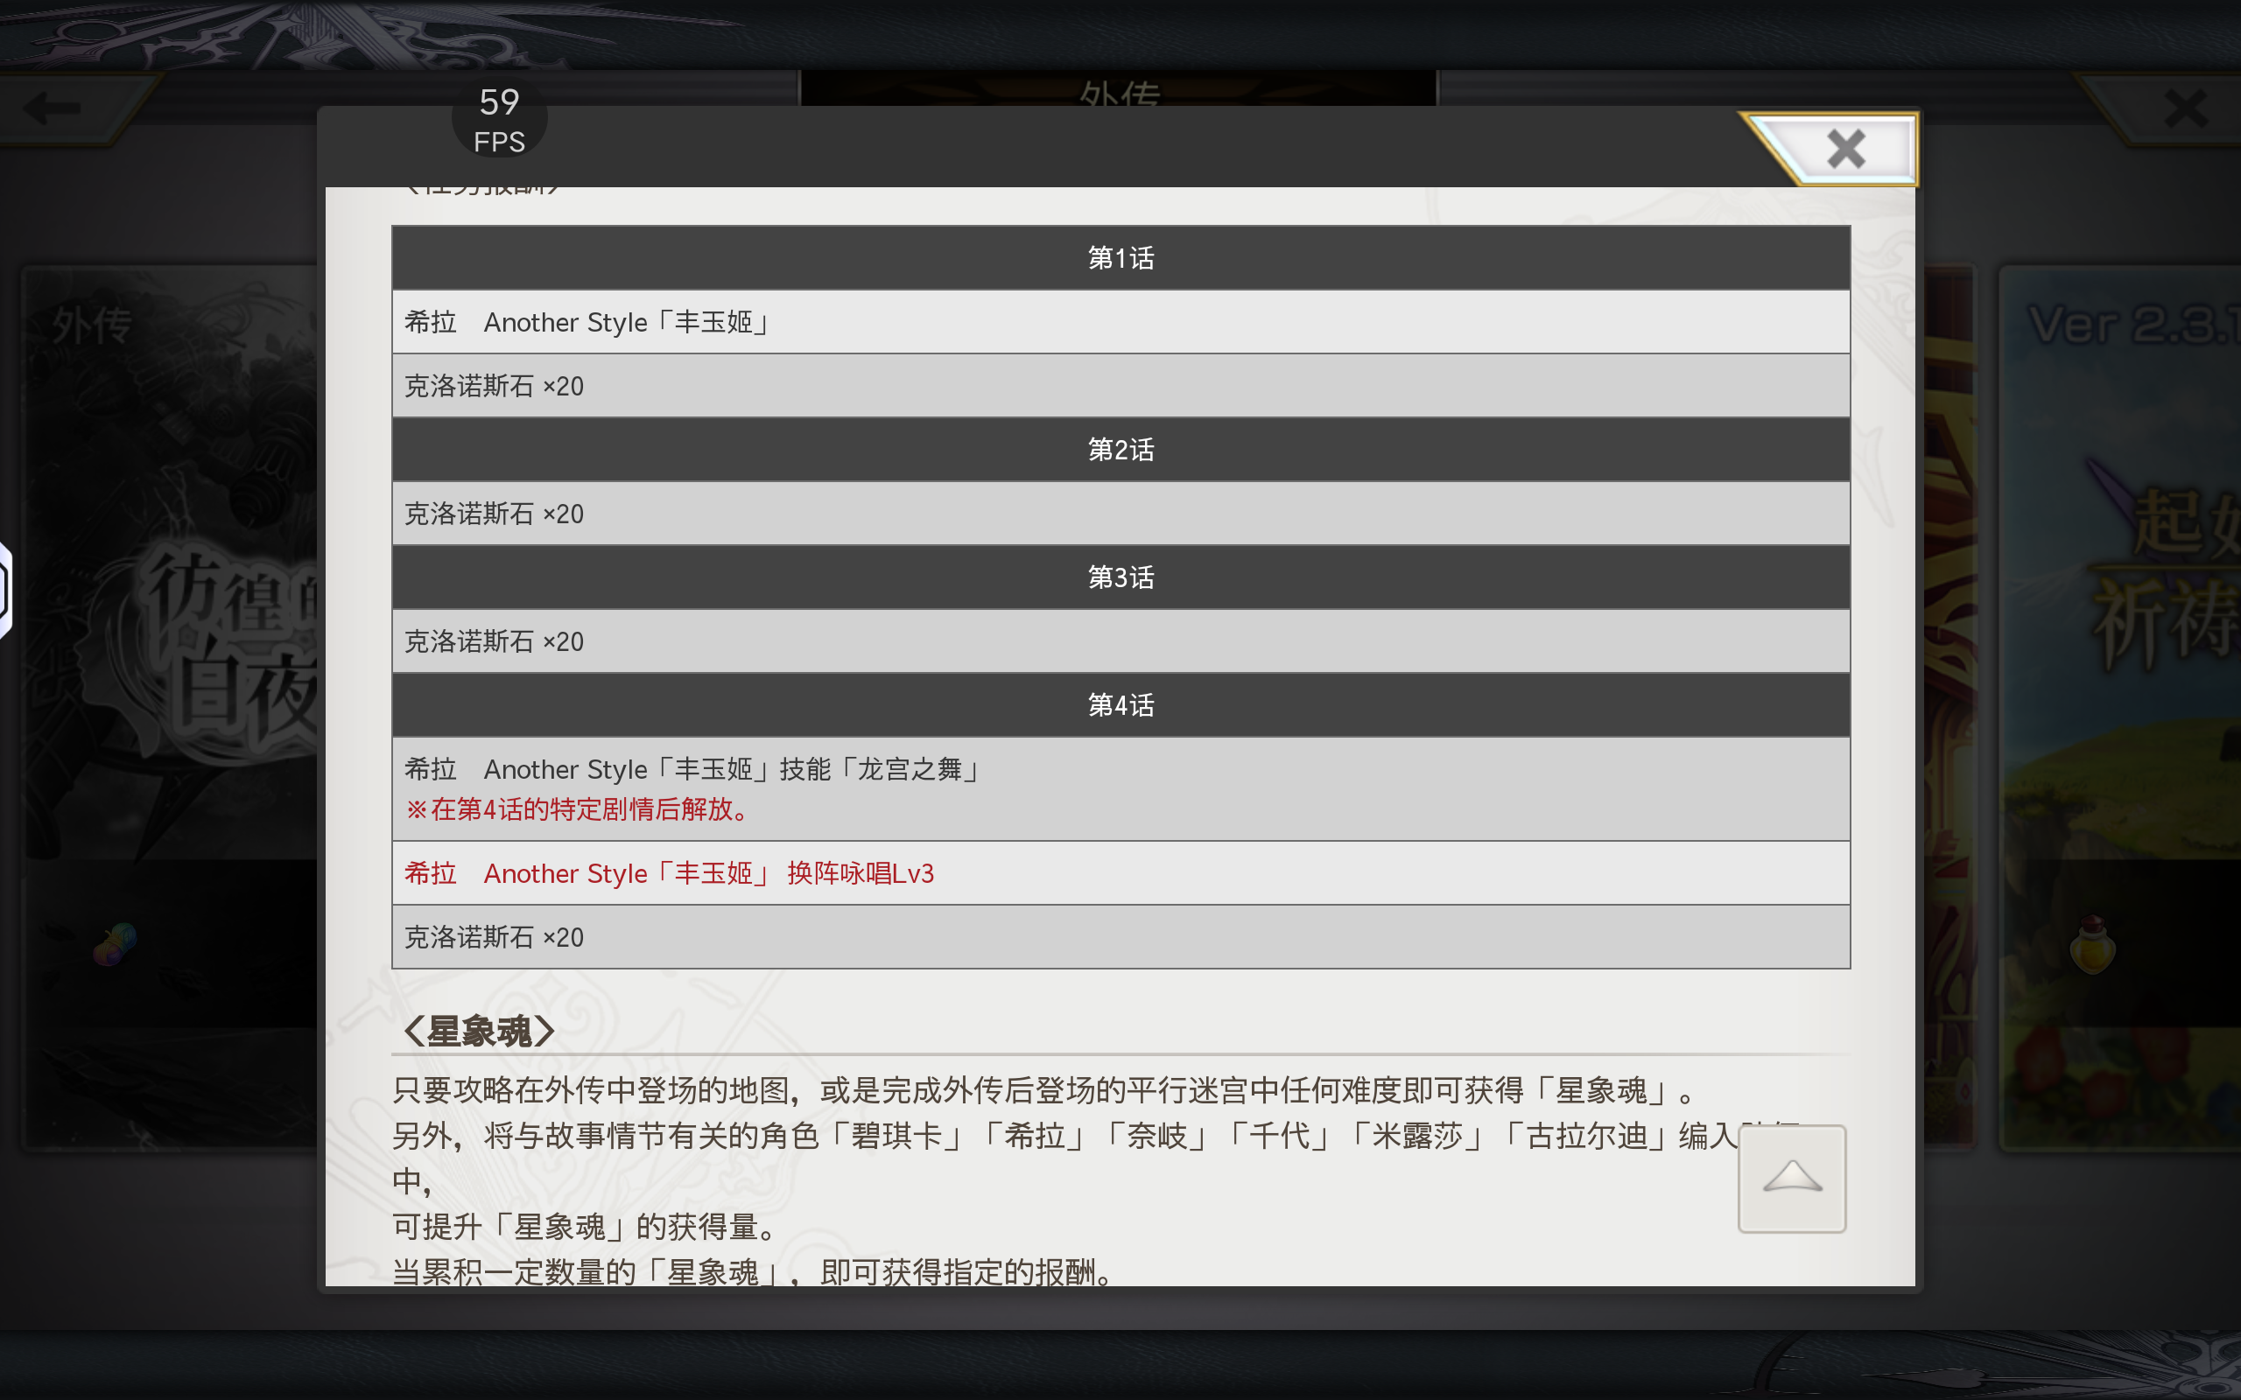Image resolution: width=2241 pixels, height=1400 pixels.
Task: Click the dimmed X at top right
Action: coord(2186,108)
